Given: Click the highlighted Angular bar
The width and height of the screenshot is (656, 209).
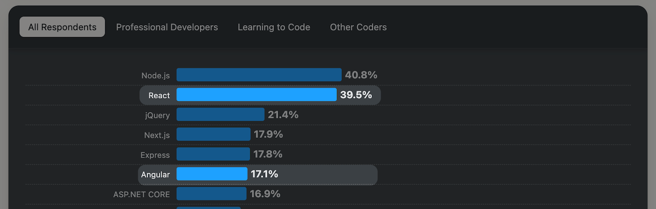Looking at the screenshot, I should [x=212, y=174].
